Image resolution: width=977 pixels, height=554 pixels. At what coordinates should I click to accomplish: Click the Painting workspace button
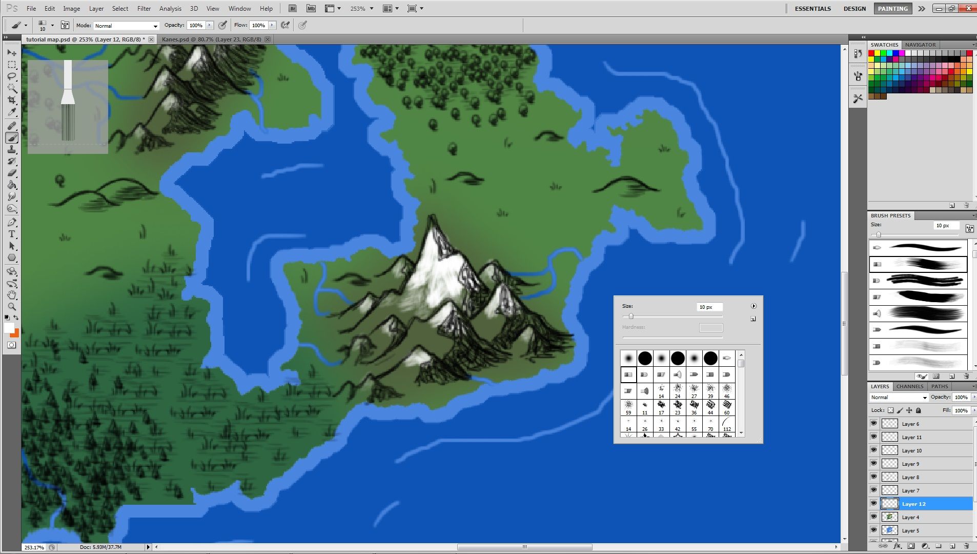tap(892, 8)
